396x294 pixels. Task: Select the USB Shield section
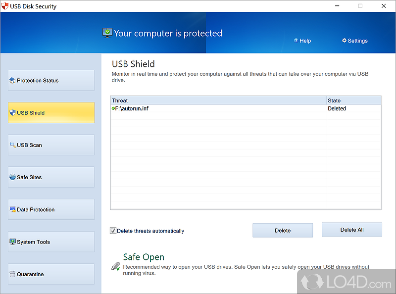[51, 113]
